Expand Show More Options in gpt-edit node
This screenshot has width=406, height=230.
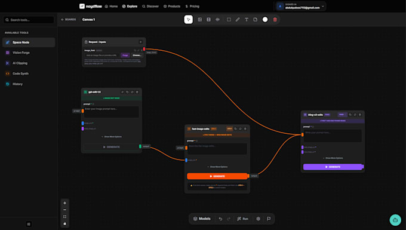(111, 136)
